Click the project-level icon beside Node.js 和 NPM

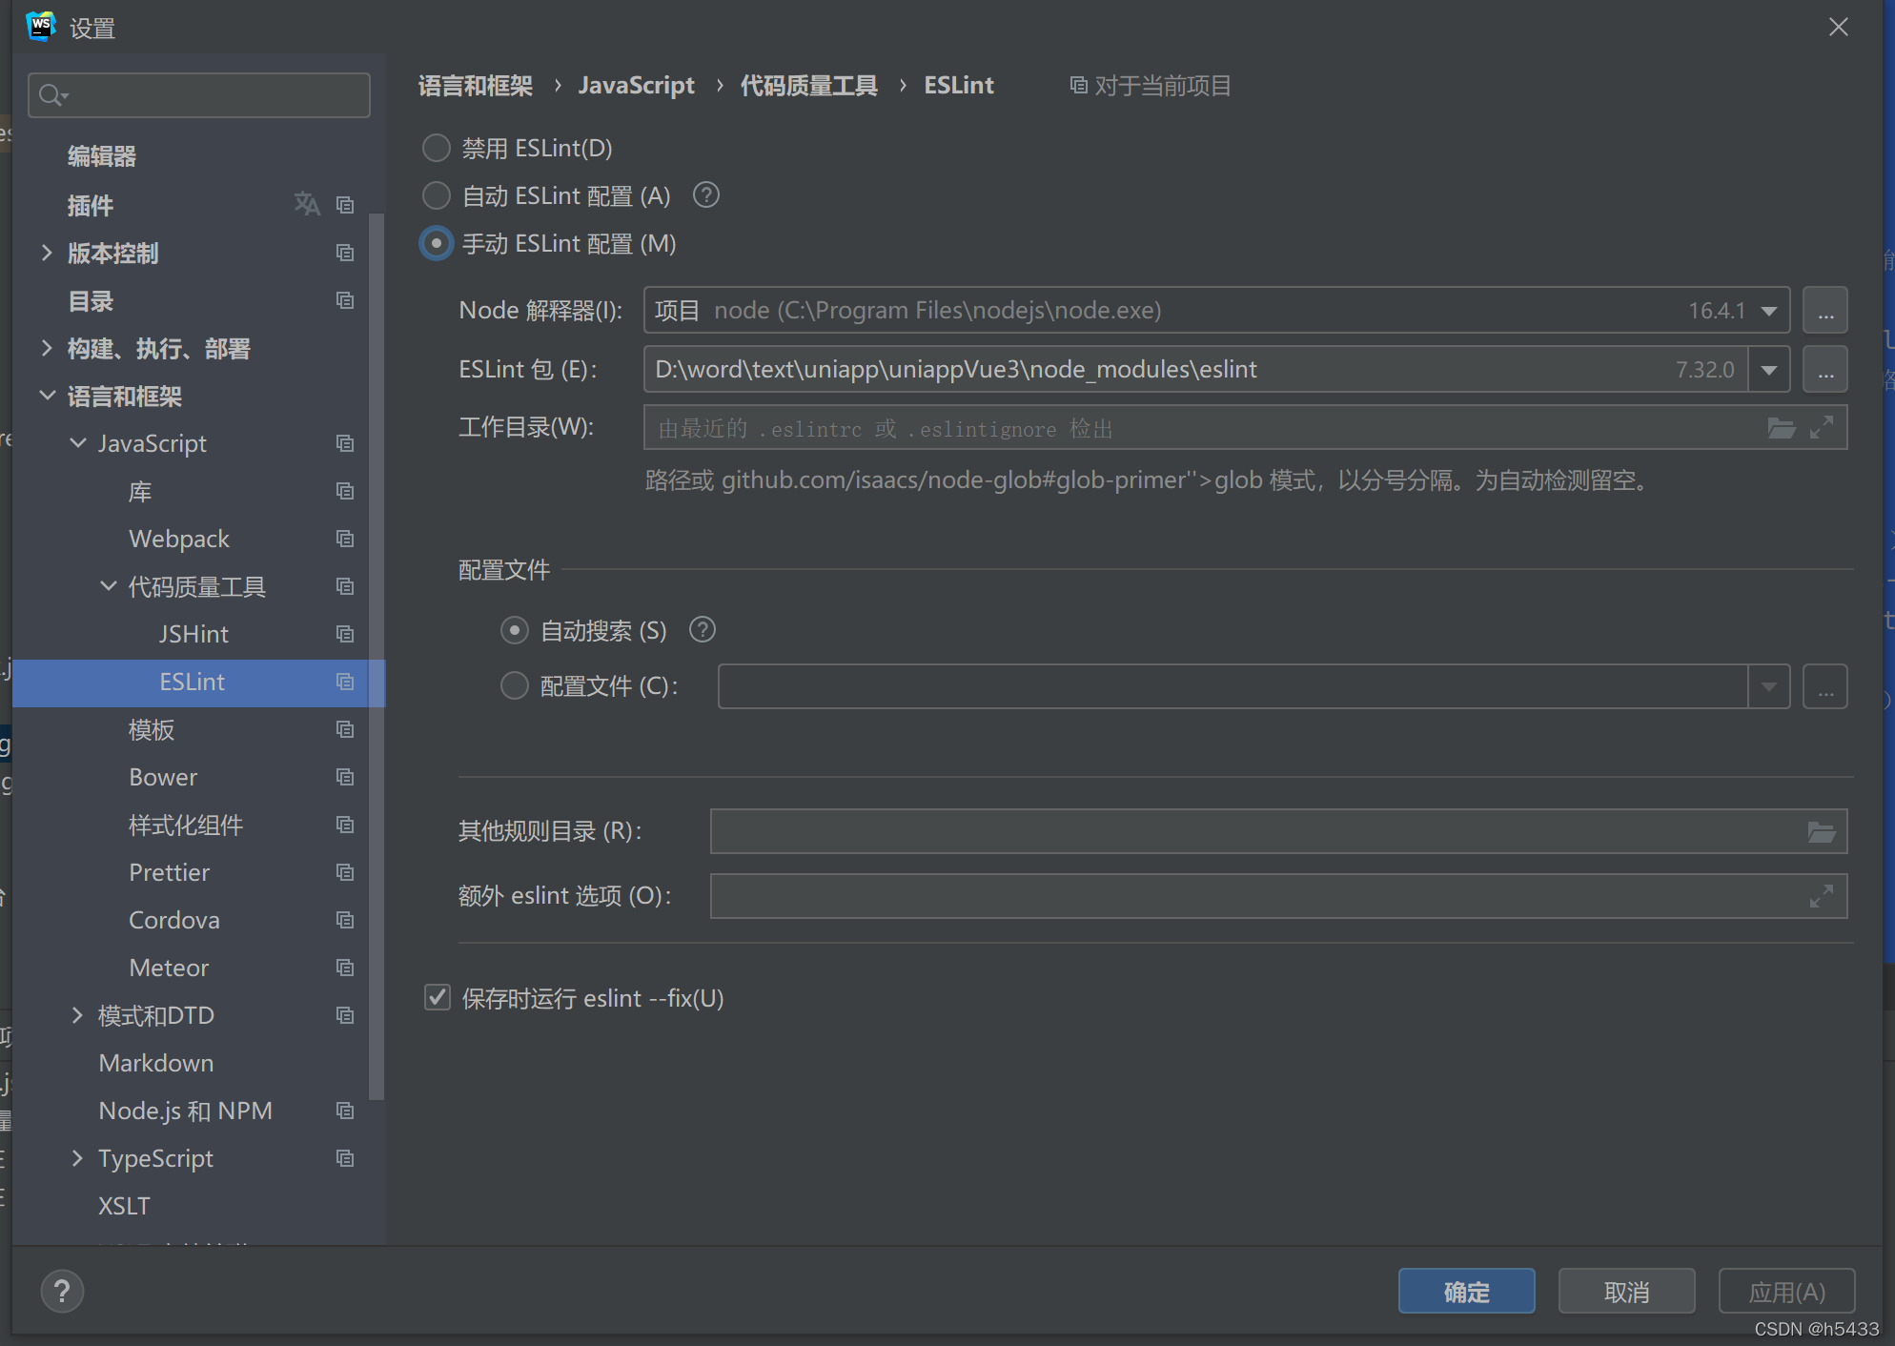345,1111
